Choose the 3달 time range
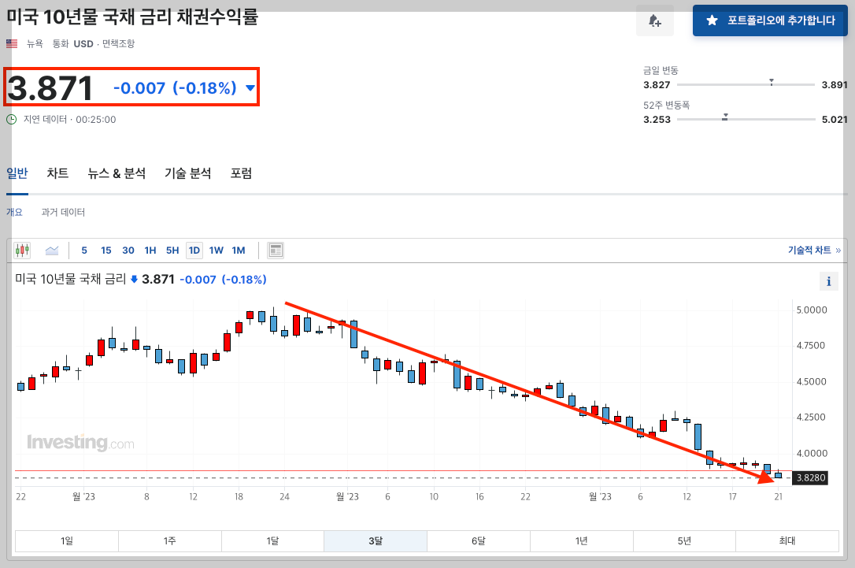The image size is (855, 568). click(376, 540)
